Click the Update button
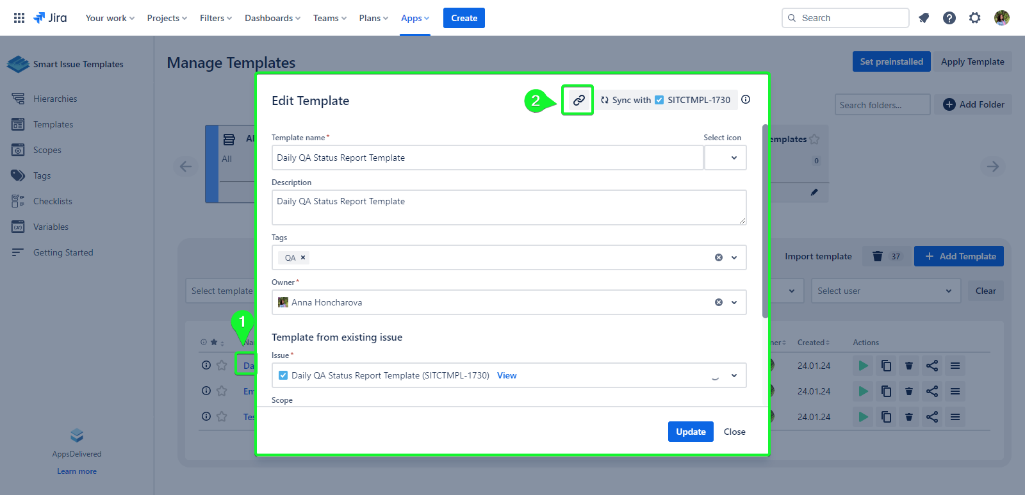This screenshot has height=495, width=1025. coord(690,432)
